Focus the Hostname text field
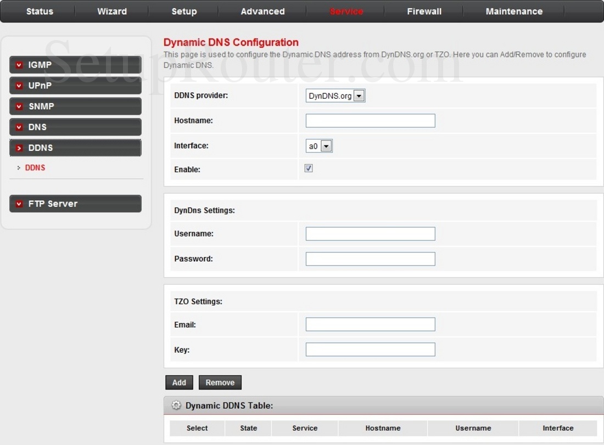Viewport: 604px width, 445px height. [x=370, y=121]
